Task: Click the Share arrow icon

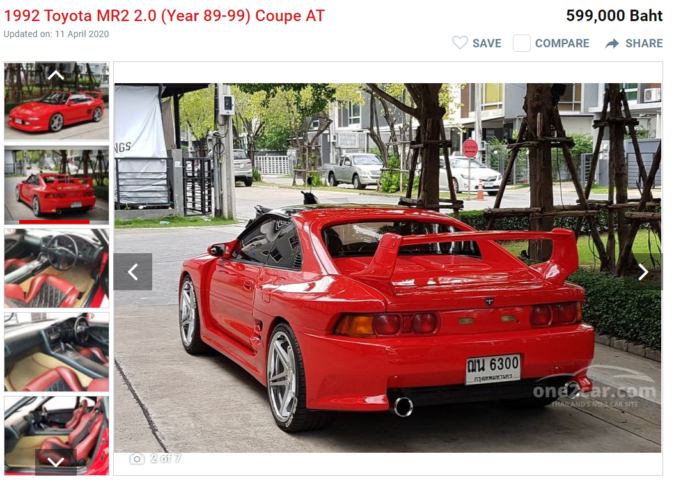Action: tap(612, 43)
